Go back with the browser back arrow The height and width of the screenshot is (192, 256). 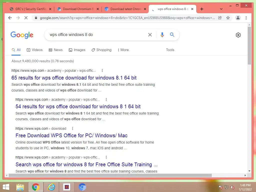10,18
